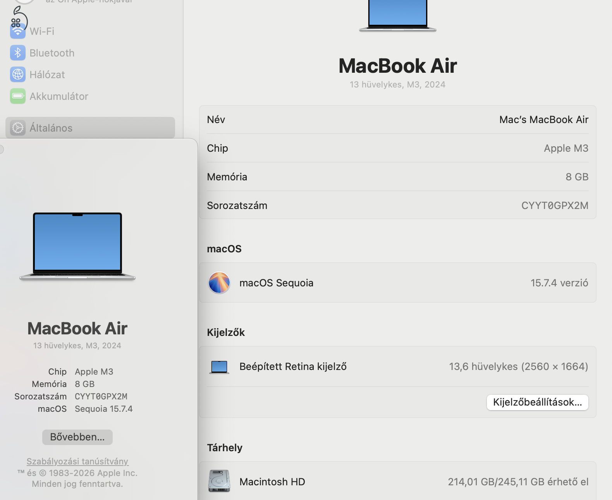Click the Hálózat globe icon
612x500 pixels.
(x=18, y=75)
